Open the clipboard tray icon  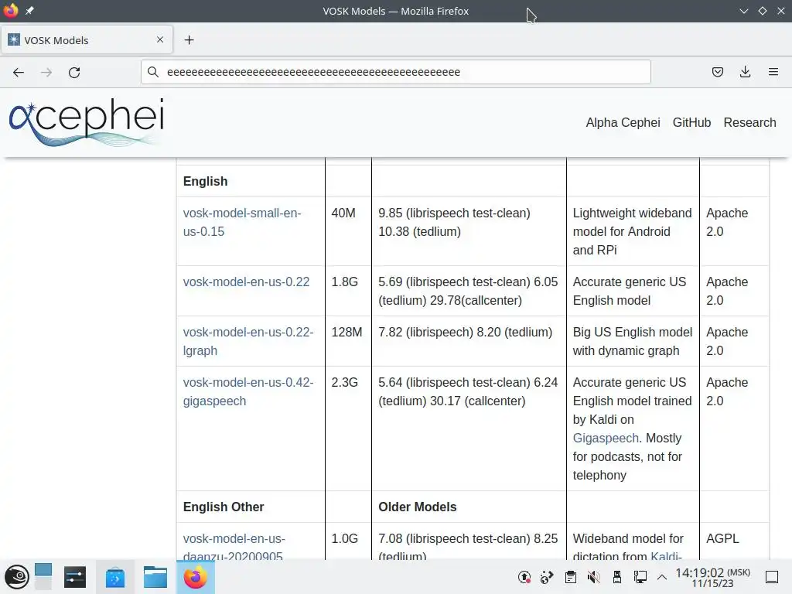[571, 577]
